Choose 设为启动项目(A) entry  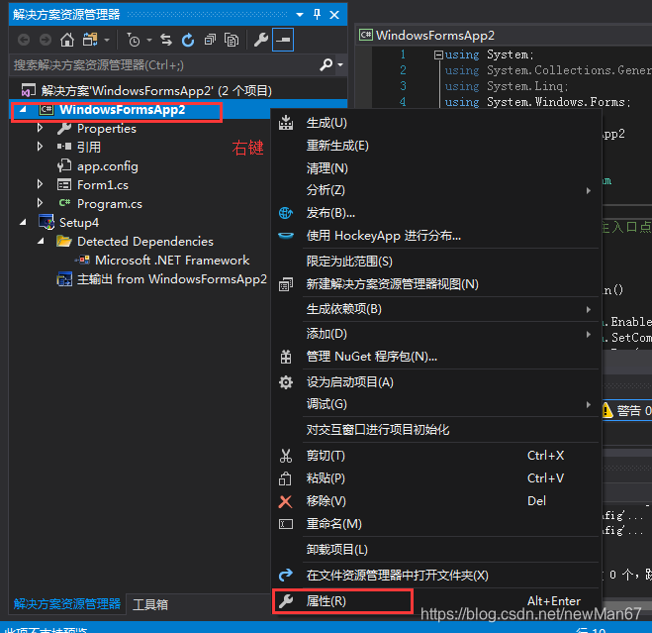point(436,382)
